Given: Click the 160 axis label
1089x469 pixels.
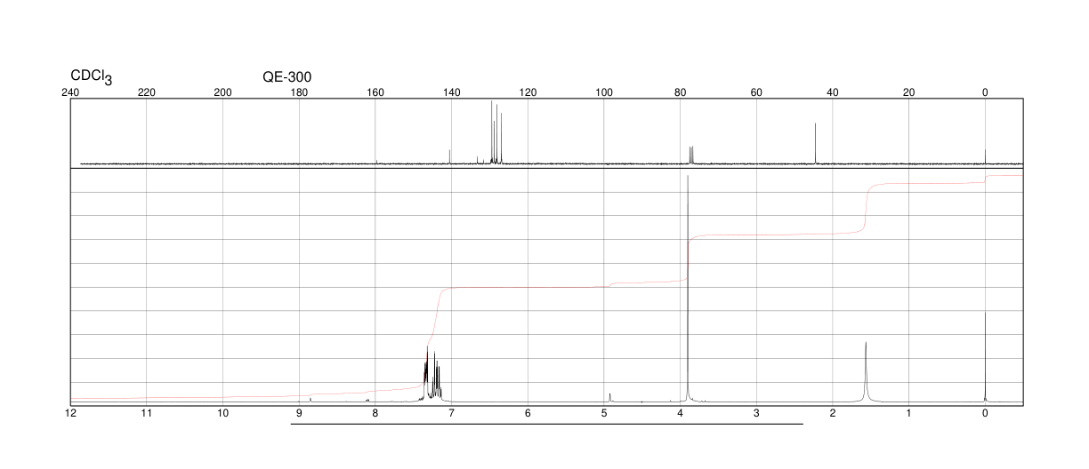Looking at the screenshot, I should 375,92.
